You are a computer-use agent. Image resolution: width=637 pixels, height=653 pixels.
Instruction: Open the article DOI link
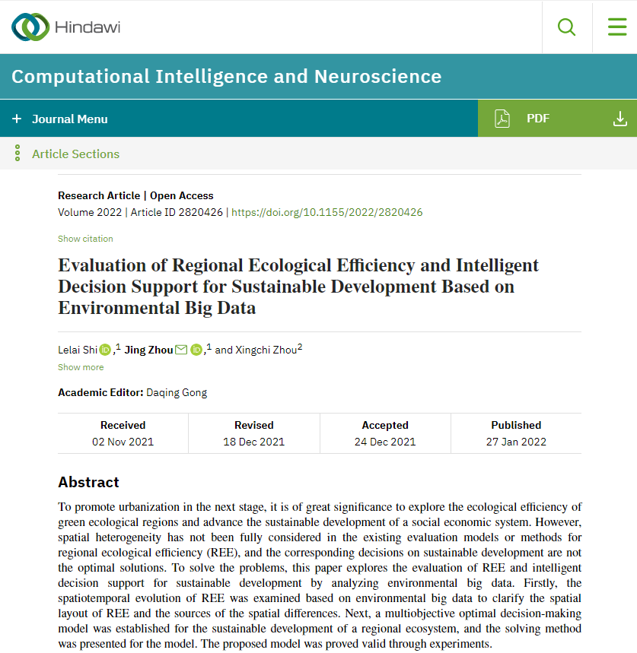326,212
